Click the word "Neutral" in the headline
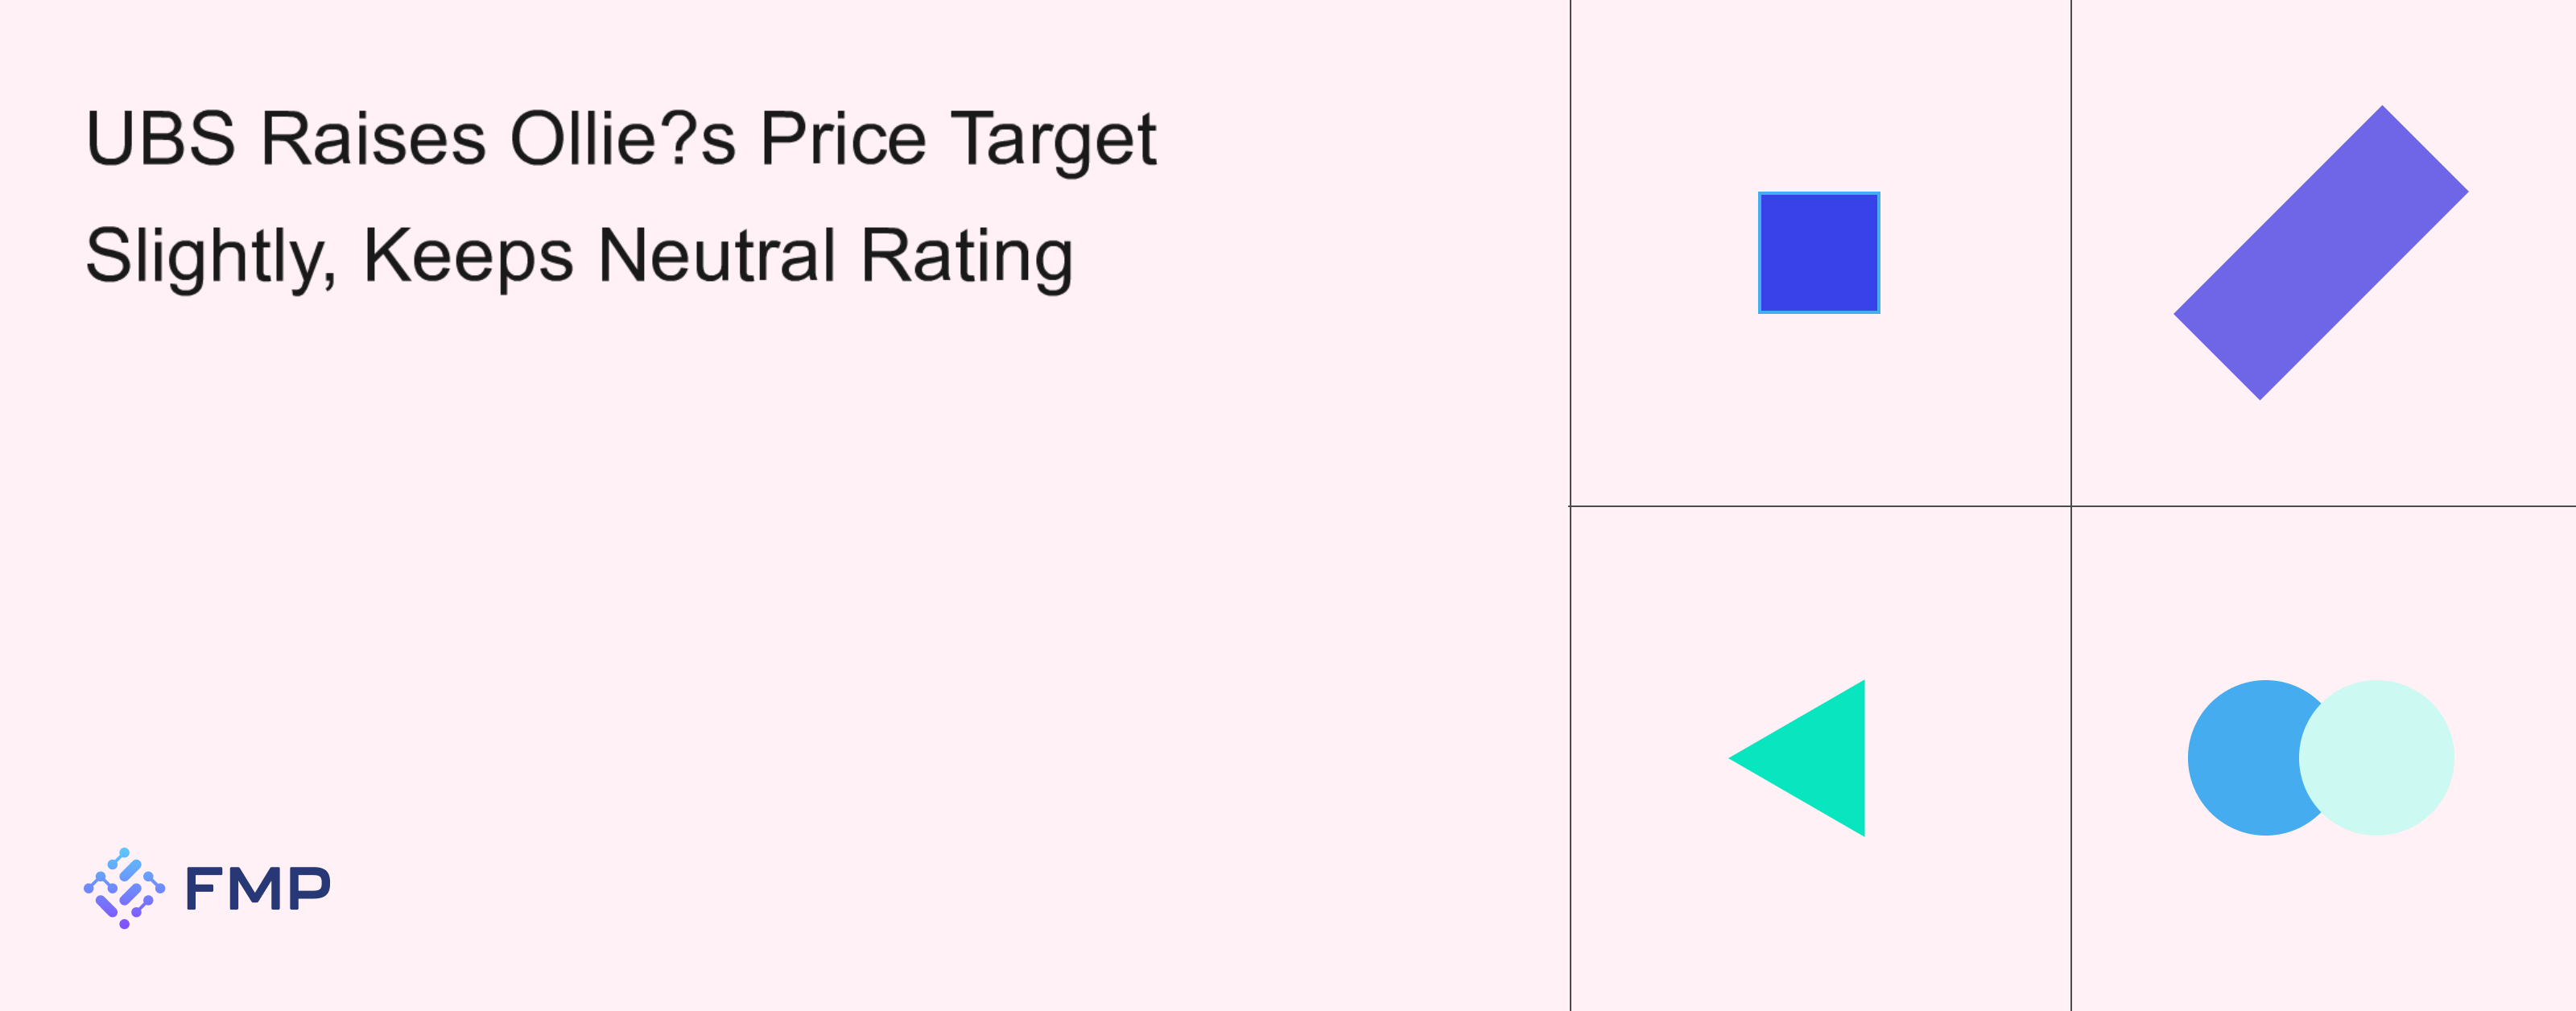This screenshot has width=2576, height=1011. 716,256
